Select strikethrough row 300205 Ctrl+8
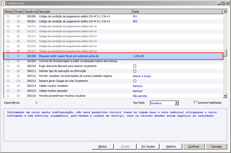 [x=68, y=41]
